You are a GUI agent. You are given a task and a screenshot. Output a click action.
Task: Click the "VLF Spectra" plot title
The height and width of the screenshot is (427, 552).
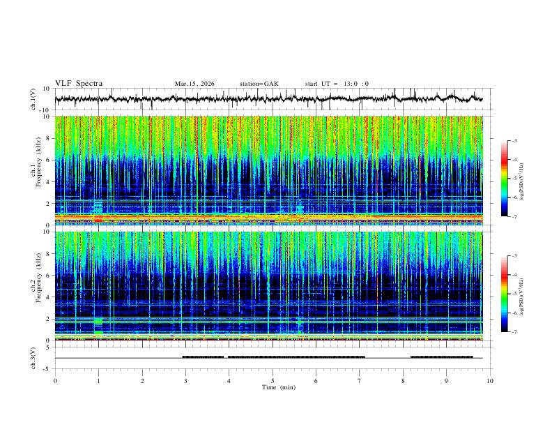[79, 84]
